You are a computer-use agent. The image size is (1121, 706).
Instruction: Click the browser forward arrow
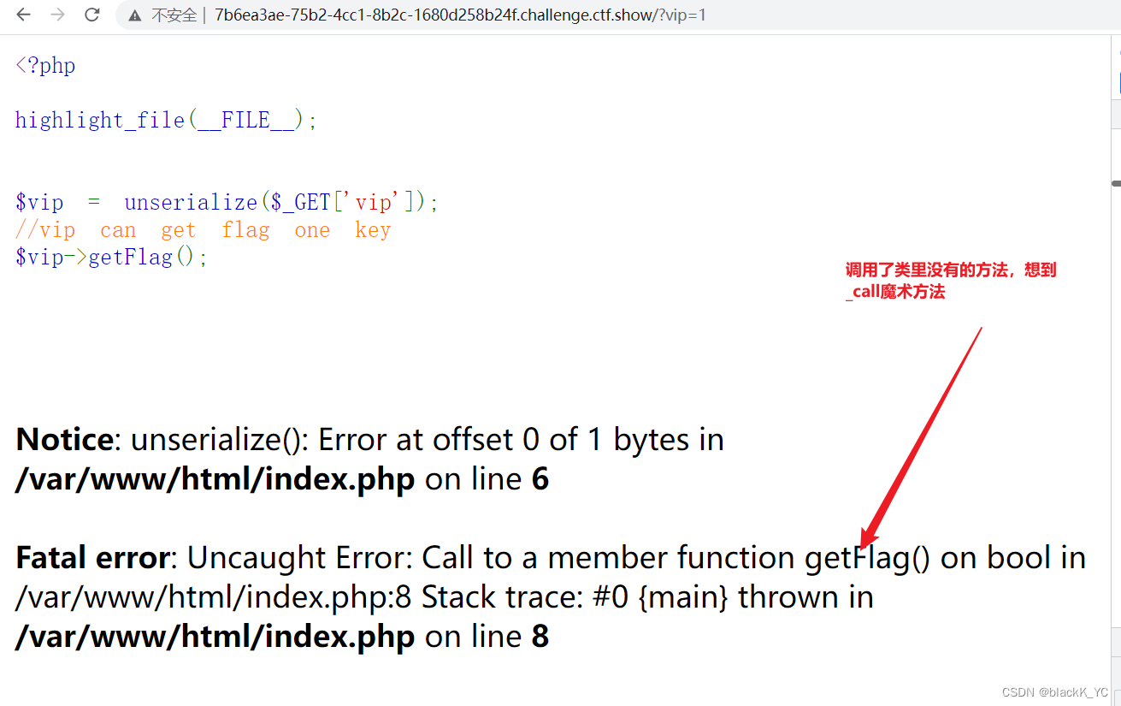(57, 15)
